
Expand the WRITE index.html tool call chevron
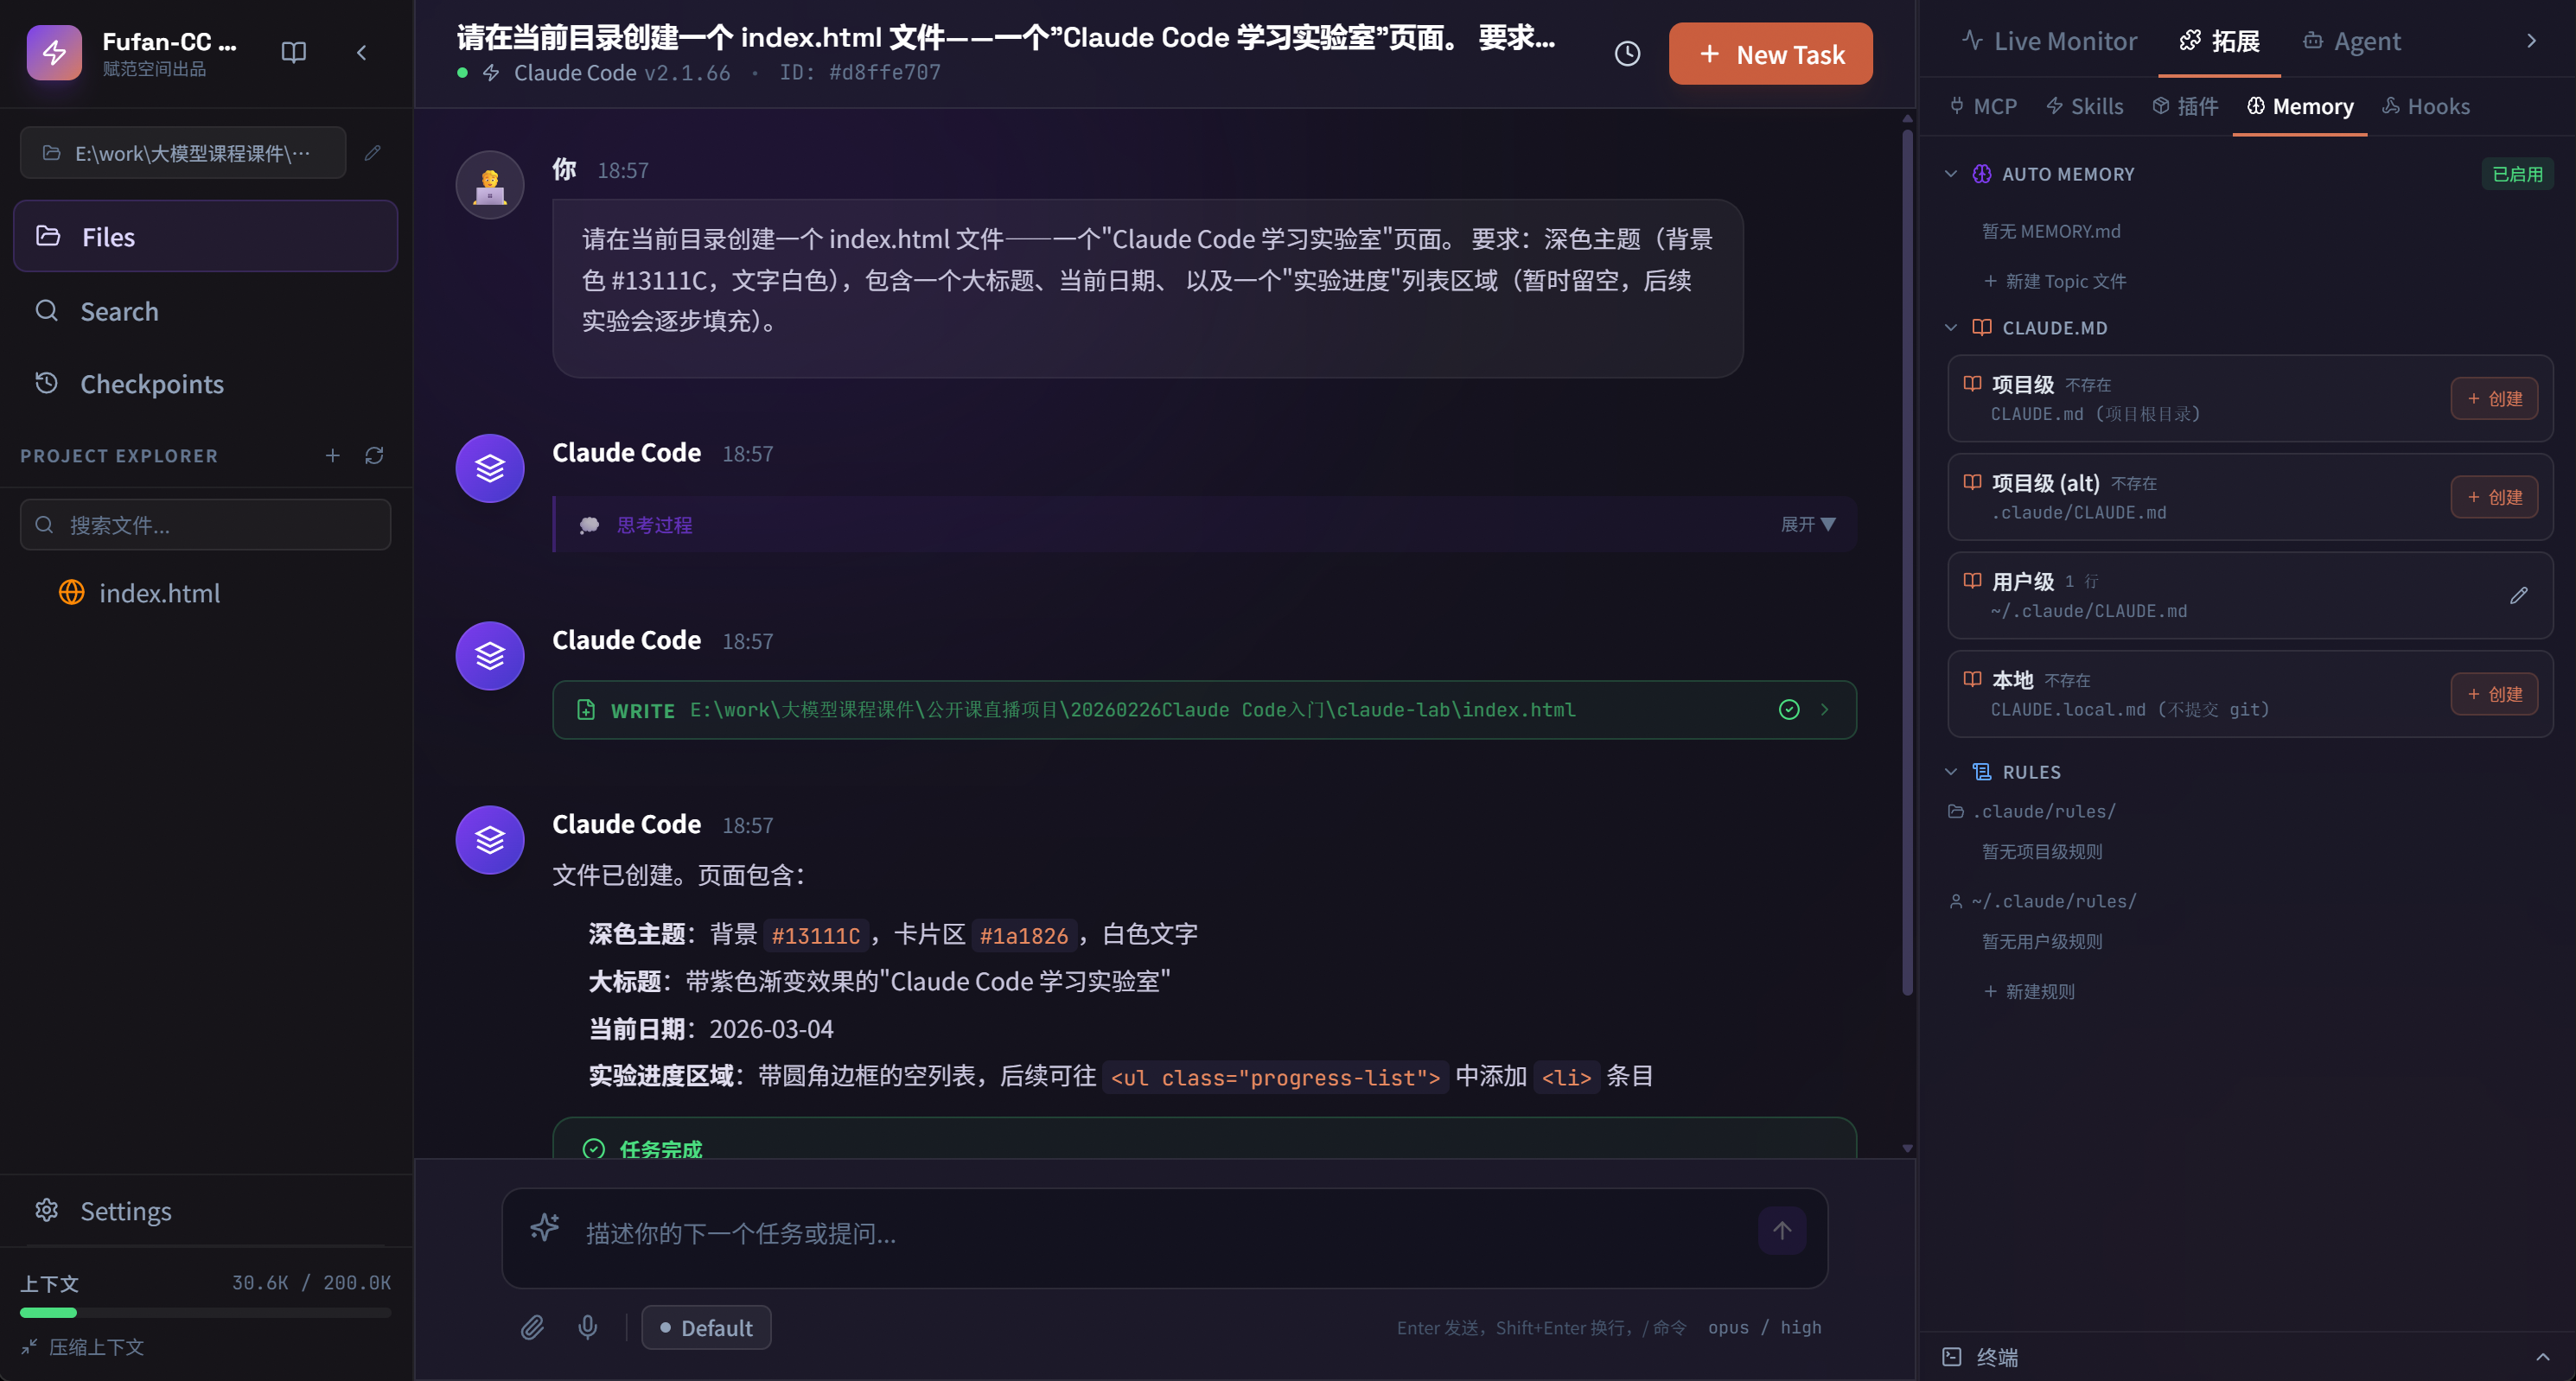point(1824,709)
